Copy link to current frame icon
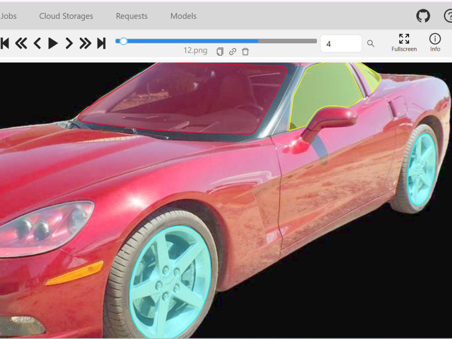The image size is (452, 339). coord(233,52)
